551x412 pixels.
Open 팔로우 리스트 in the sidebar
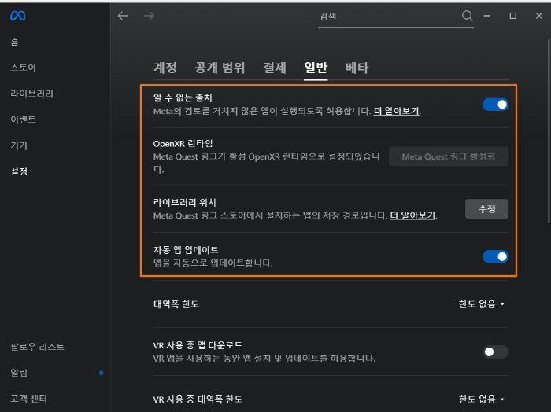point(37,347)
